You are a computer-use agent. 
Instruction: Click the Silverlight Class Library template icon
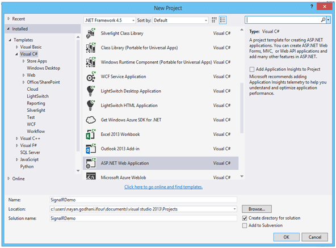point(91,33)
